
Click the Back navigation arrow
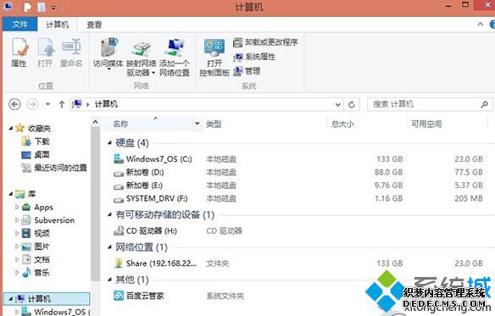tap(14, 104)
